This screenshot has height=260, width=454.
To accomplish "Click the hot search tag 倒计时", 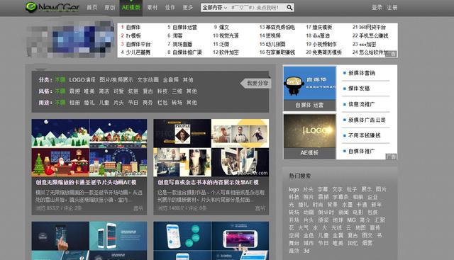I will click(326, 213).
